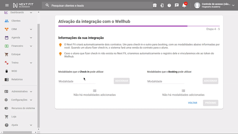The width and height of the screenshot is (238, 134).
Task: Click the Next Fit Academia logo
Action: (23, 5)
